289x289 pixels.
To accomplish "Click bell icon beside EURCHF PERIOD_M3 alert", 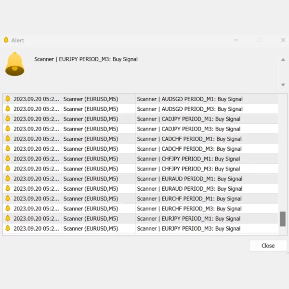I will coord(8,209).
